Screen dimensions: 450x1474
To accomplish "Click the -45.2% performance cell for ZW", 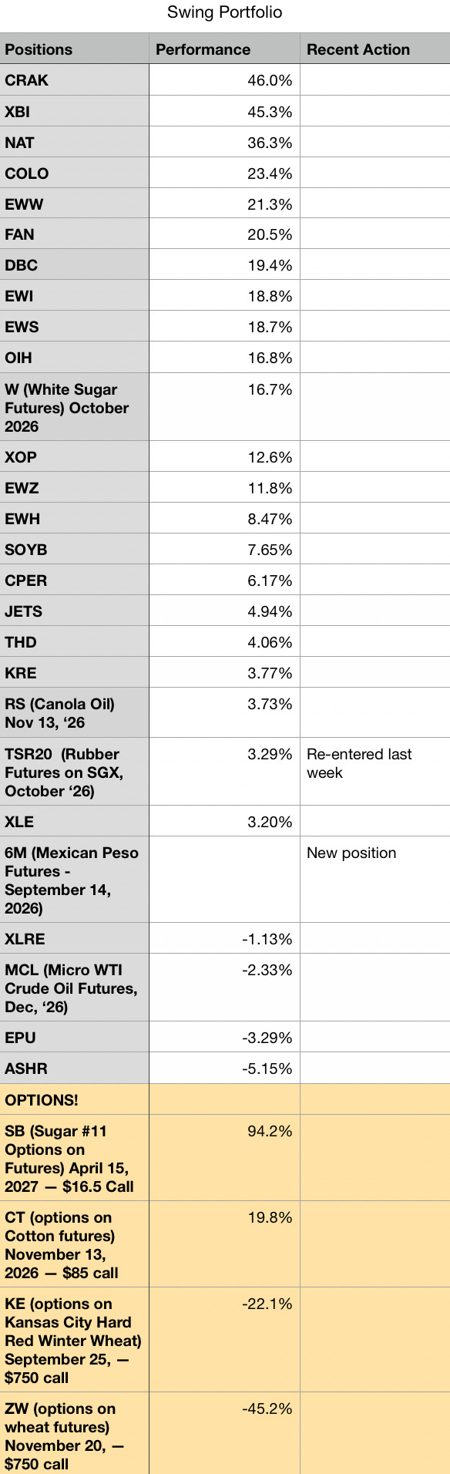I will click(224, 1433).
